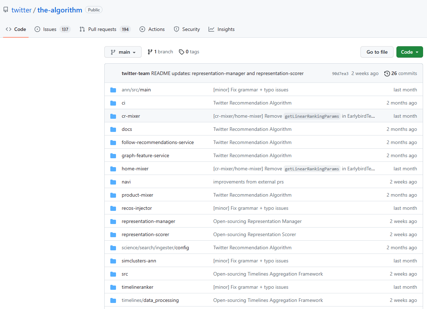The image size is (427, 309).
Task: Click the tag icon next to 0 tags
Action: (x=181, y=52)
